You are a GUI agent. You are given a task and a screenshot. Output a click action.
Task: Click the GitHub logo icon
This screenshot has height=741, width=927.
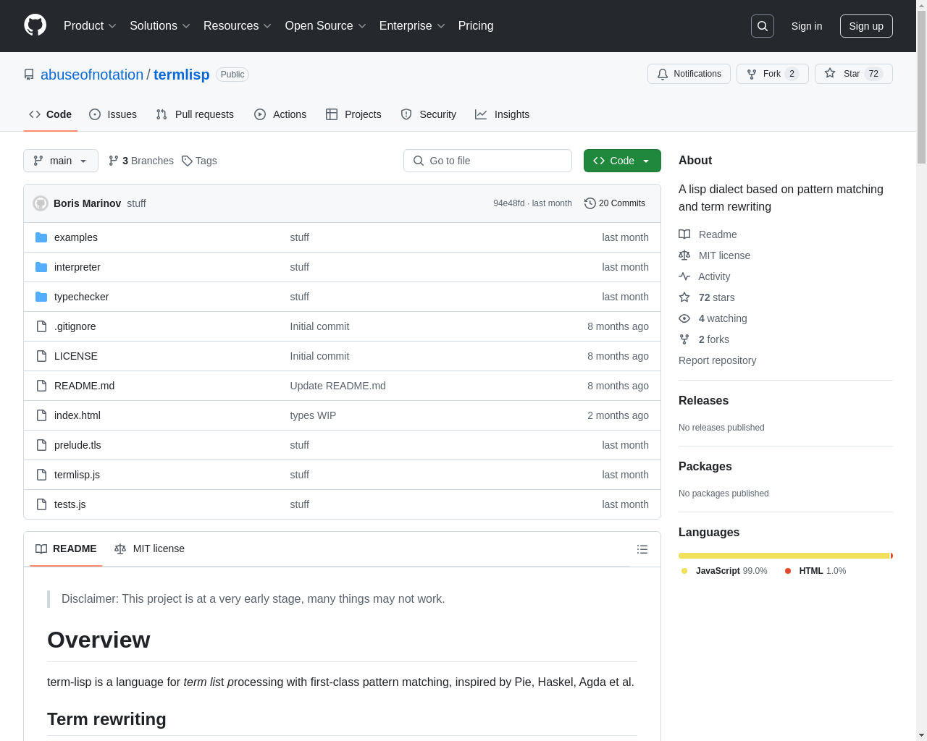[35, 25]
